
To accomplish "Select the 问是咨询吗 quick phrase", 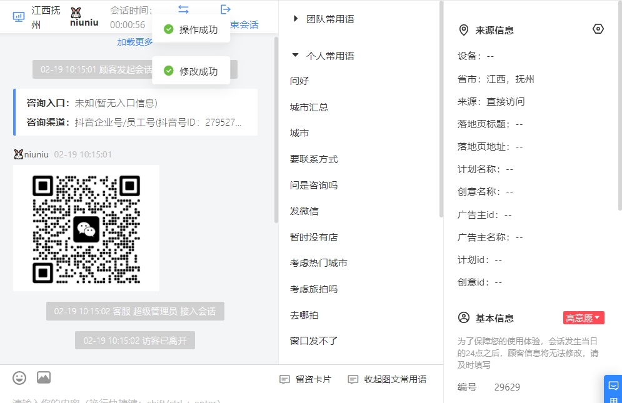I will 314,185.
